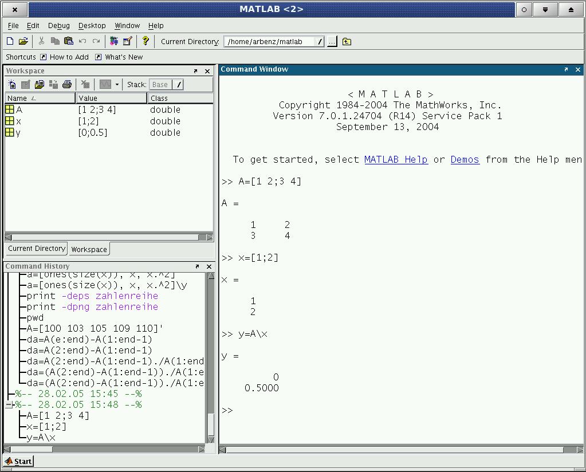This screenshot has width=586, height=472.
Task: Expand the plot type dropdown arrow in Workspace
Action: [x=117, y=85]
